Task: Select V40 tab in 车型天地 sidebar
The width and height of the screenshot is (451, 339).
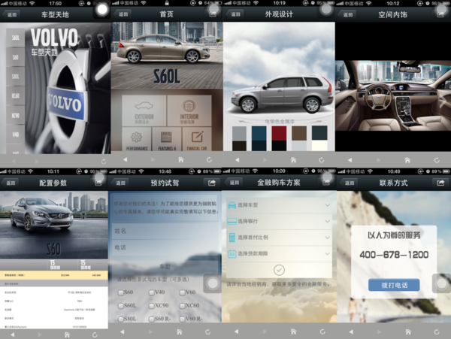Action: coord(16,135)
